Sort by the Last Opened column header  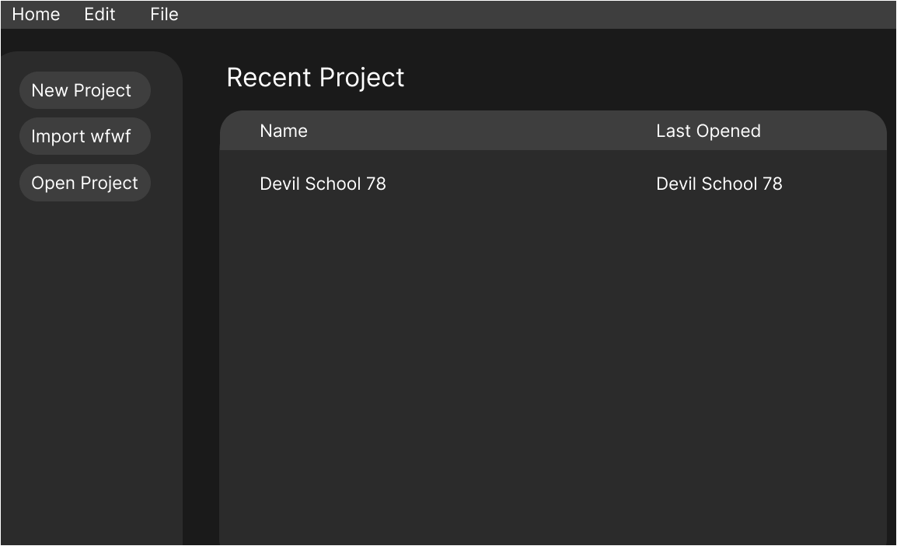click(x=707, y=131)
